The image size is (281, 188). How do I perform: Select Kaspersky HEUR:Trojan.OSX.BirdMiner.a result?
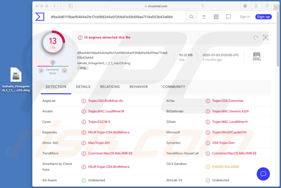pyautogui.click(x=108, y=132)
